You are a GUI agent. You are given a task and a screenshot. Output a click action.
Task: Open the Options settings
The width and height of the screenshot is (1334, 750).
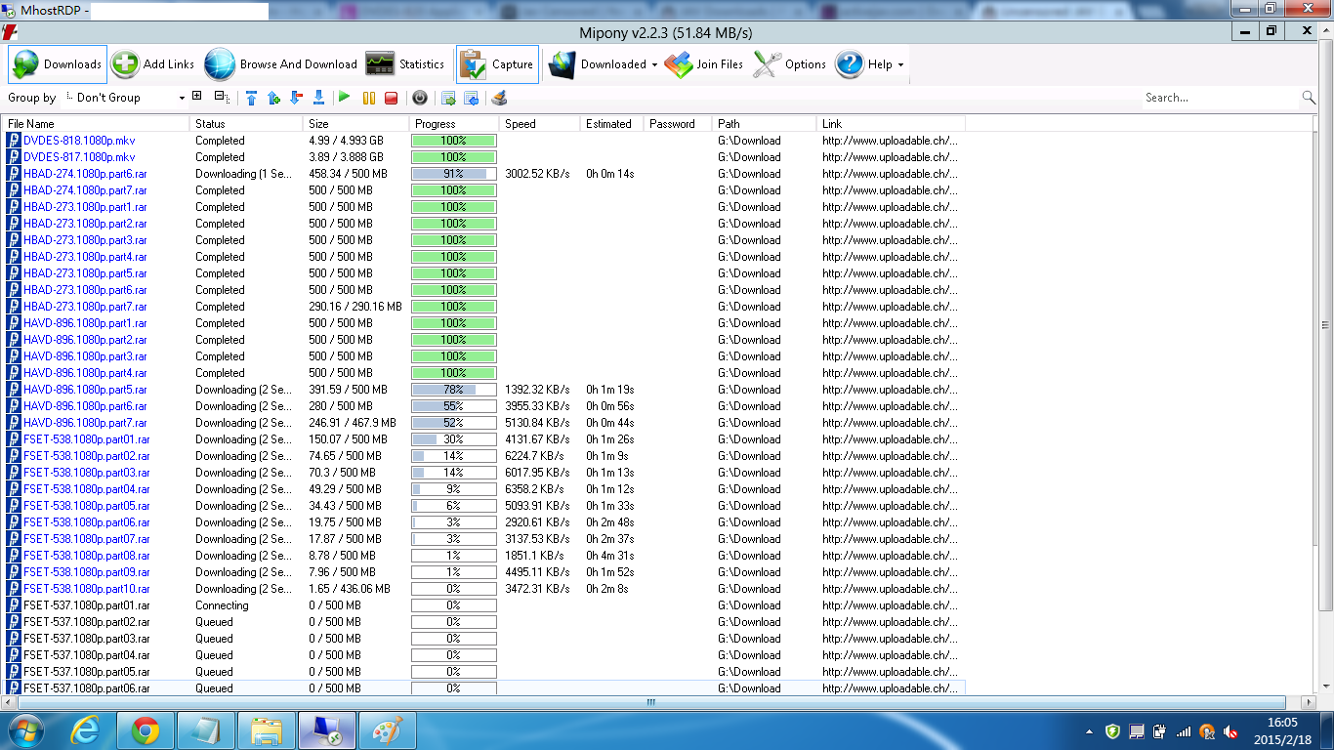791,64
